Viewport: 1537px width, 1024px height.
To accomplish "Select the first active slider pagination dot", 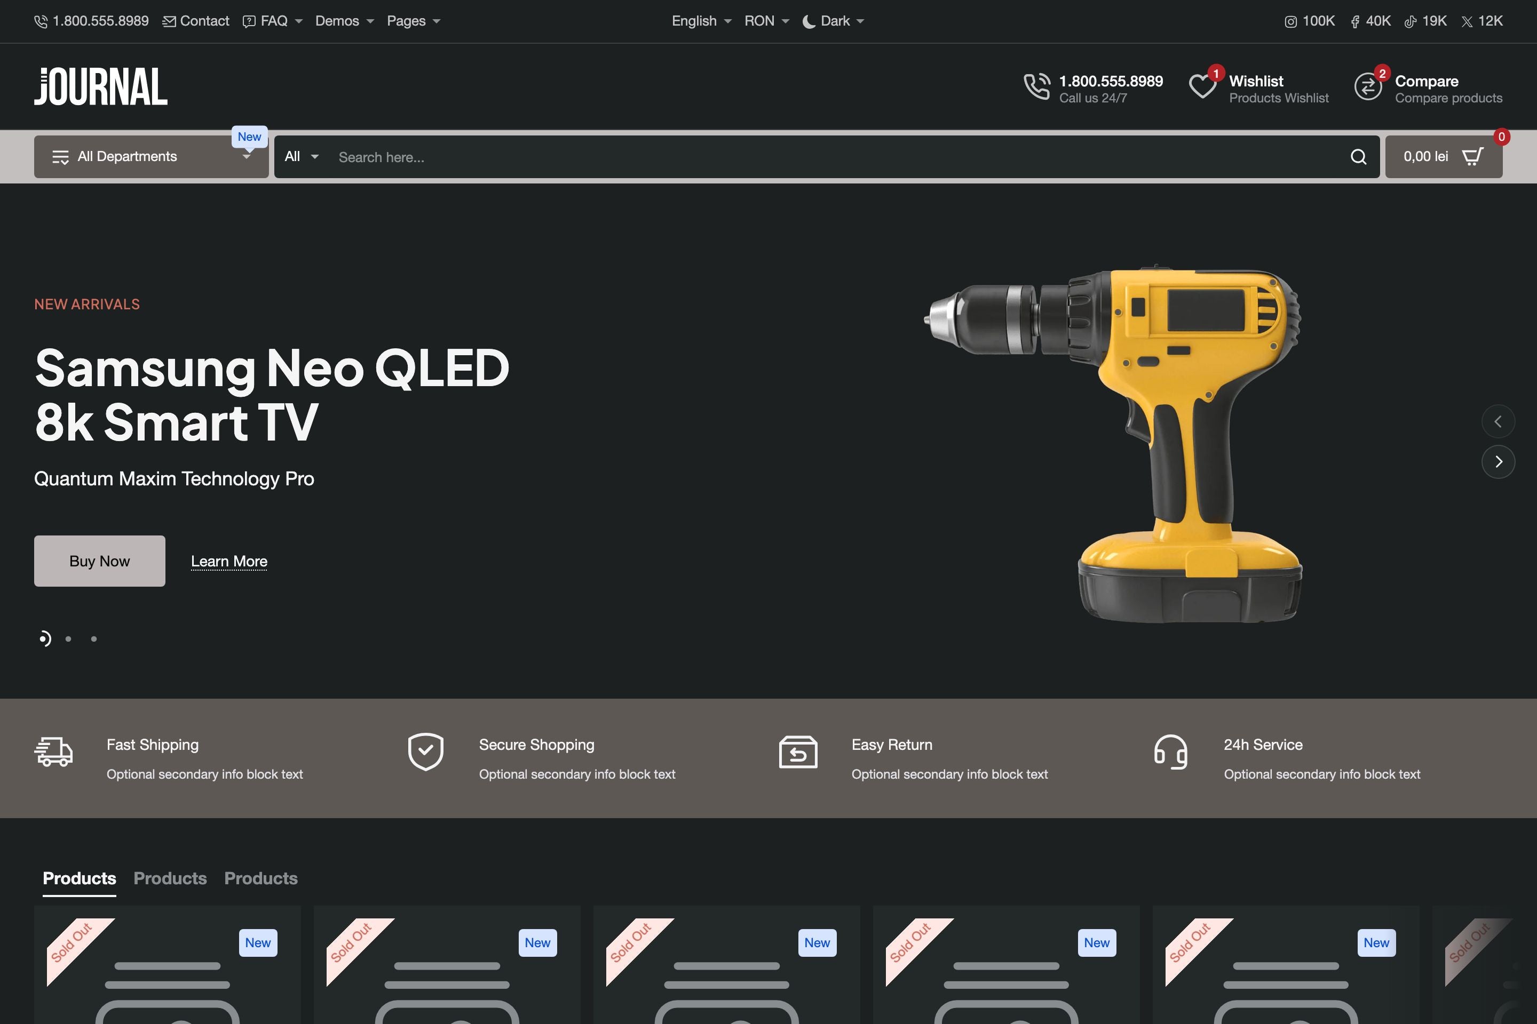I will pyautogui.click(x=44, y=639).
